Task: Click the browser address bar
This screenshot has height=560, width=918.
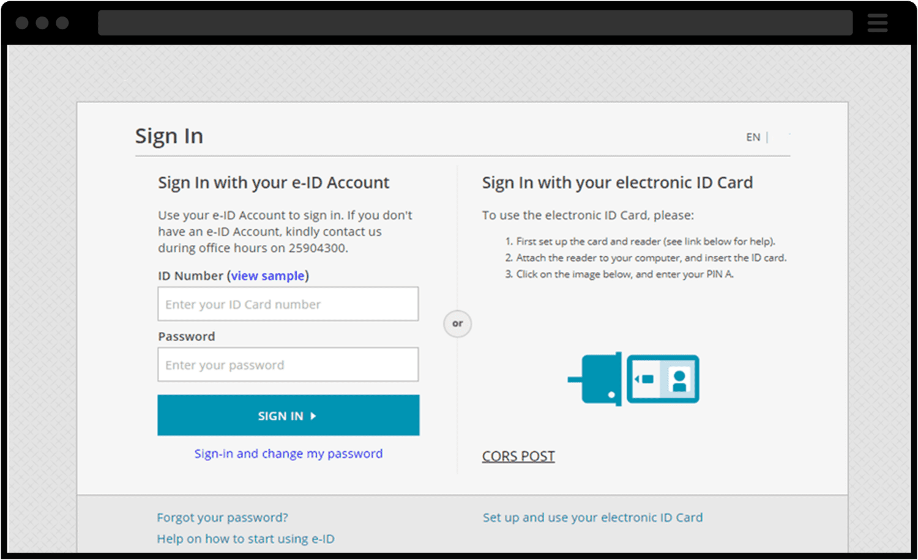Action: tap(476, 23)
